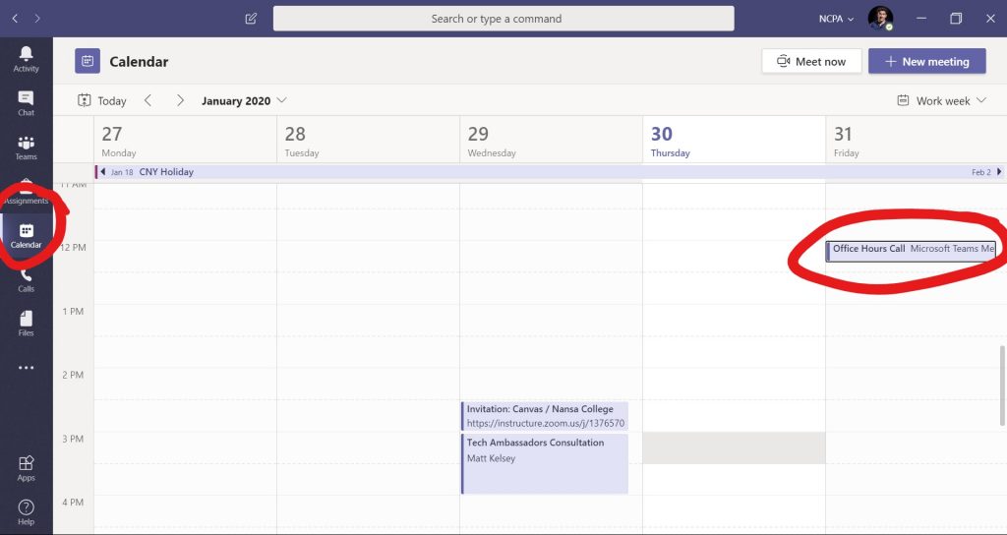1007x535 pixels.
Task: Open Tech Ambassadors Consultation event
Action: 545,464
